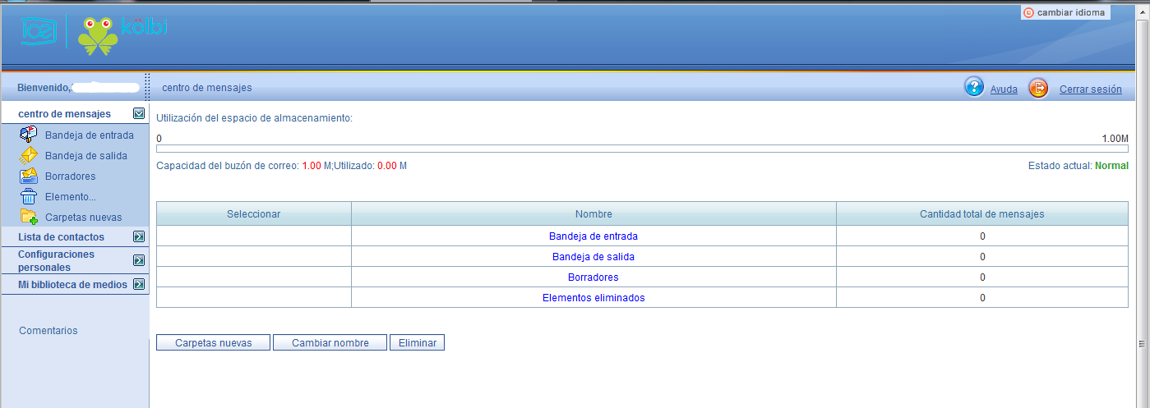Click the blue Ayuda question-mark icon

(x=974, y=88)
